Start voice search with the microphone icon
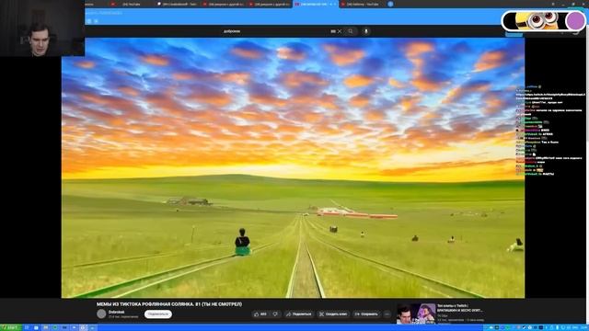Image resolution: width=589 pixels, height=331 pixels. pyautogui.click(x=366, y=31)
